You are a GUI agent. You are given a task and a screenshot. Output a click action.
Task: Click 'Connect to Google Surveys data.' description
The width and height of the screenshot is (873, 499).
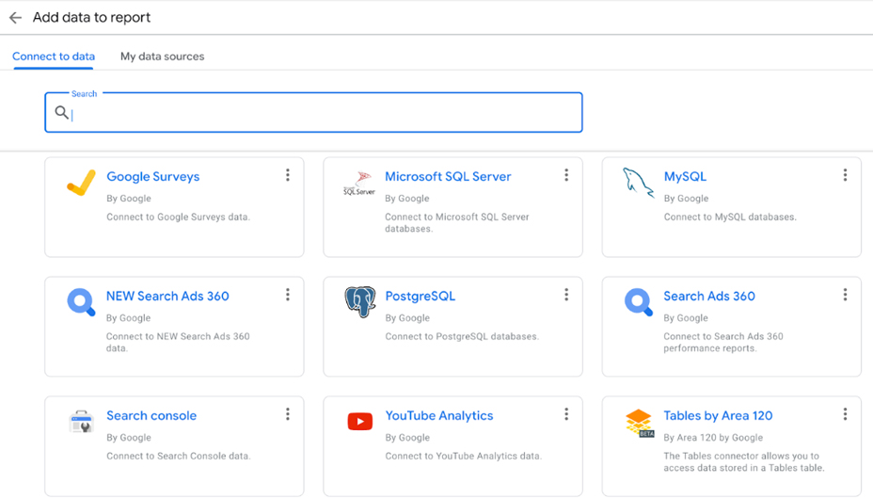coord(178,217)
